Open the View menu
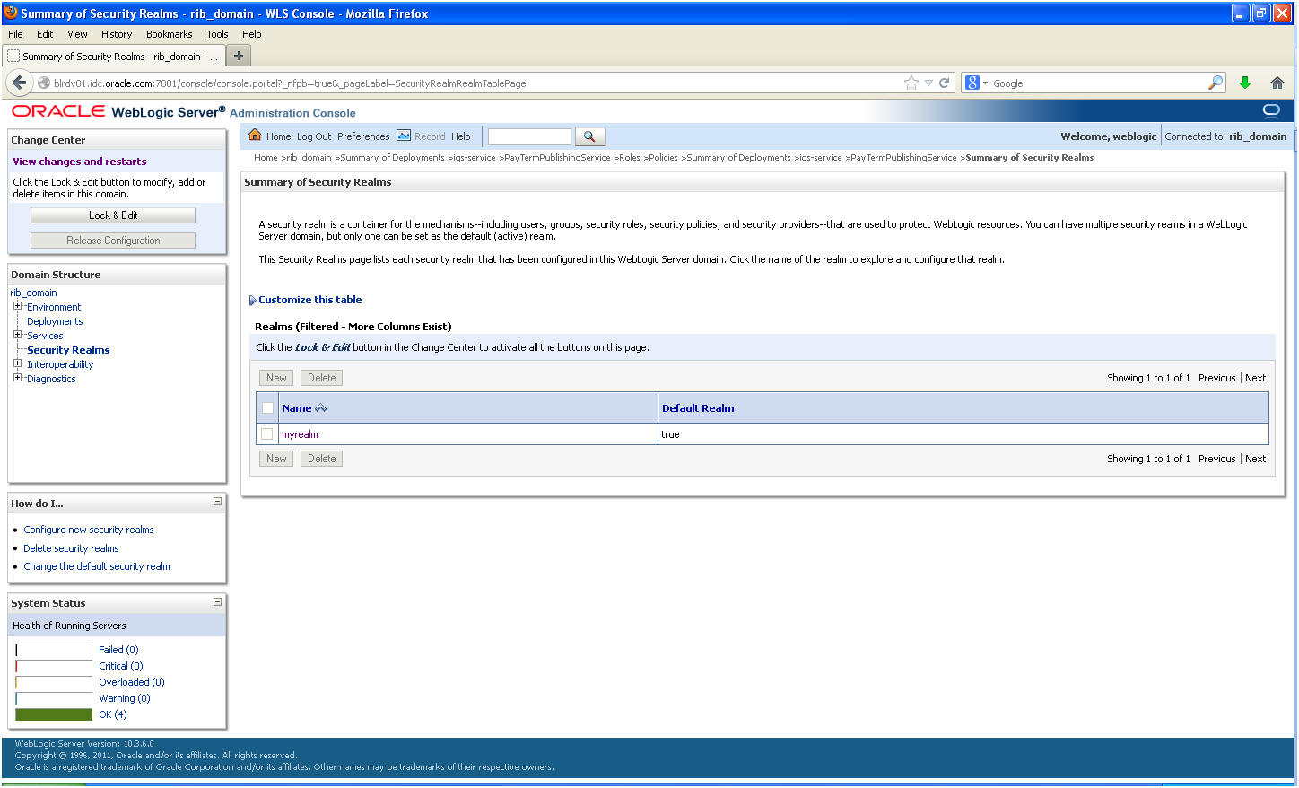 pos(77,34)
